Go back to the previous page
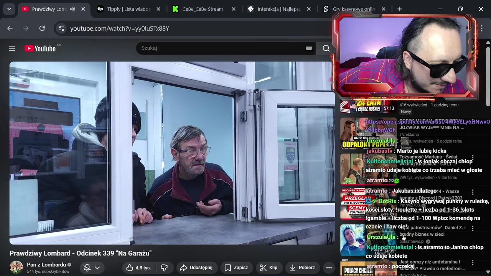Viewport: 491px width, 276px height. (x=10, y=28)
